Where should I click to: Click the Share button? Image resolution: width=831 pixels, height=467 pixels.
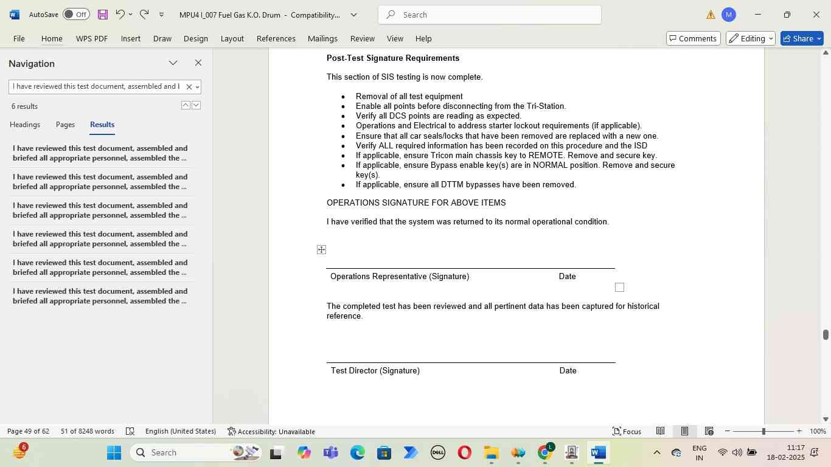802,38
